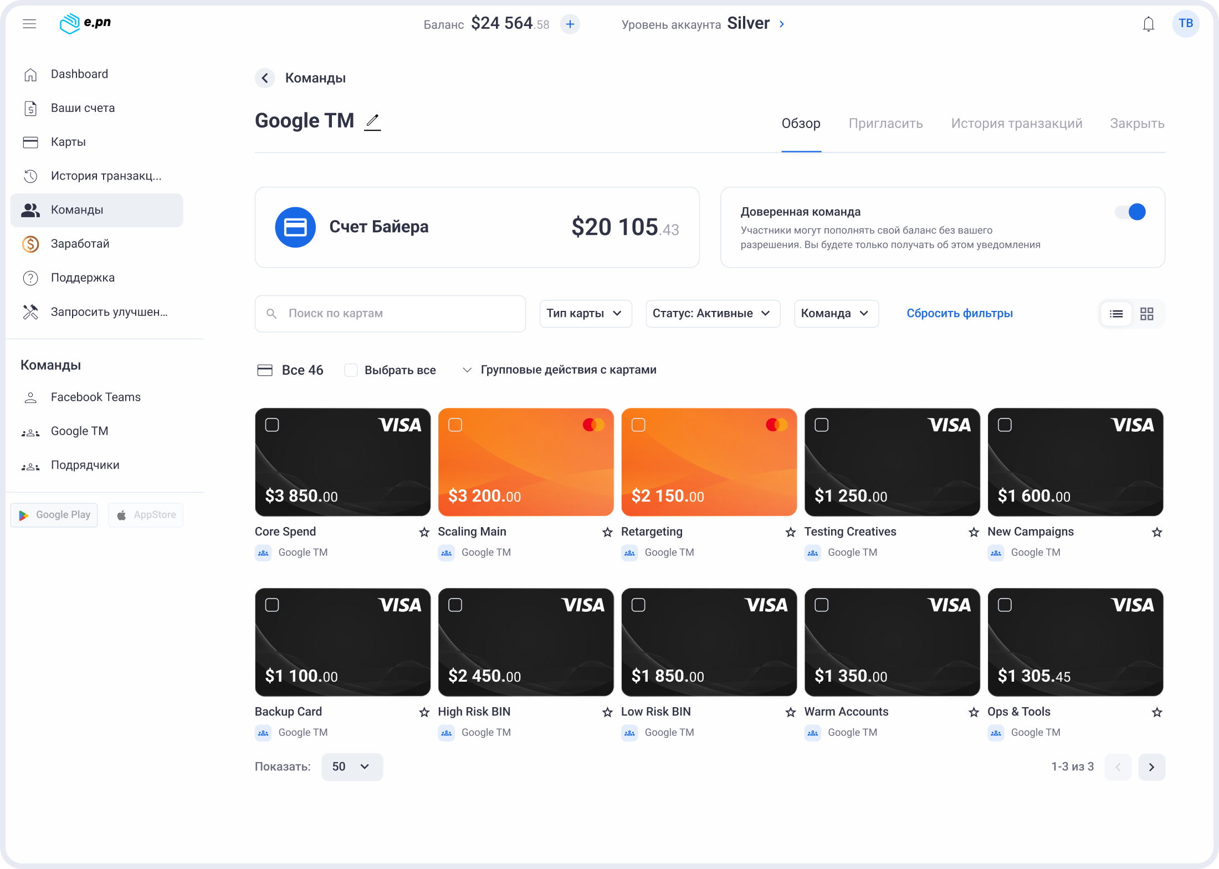Star the Ops & Tools card

tap(1156, 712)
